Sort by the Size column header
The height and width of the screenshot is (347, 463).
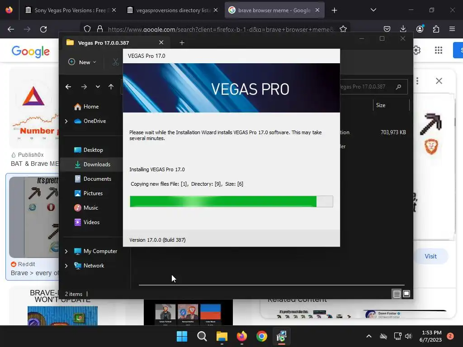[390, 105]
